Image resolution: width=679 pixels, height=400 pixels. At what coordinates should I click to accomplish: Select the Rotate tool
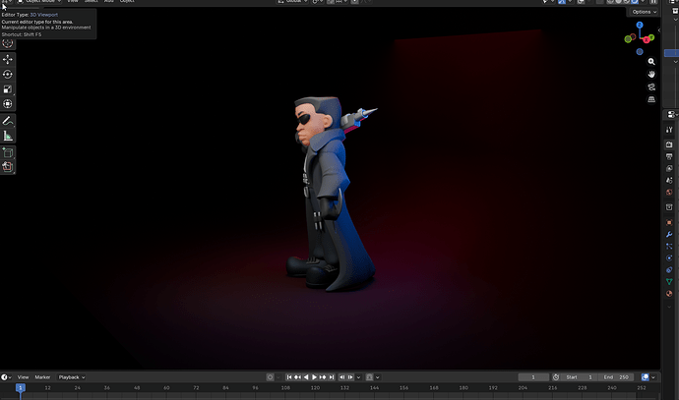[x=7, y=75]
